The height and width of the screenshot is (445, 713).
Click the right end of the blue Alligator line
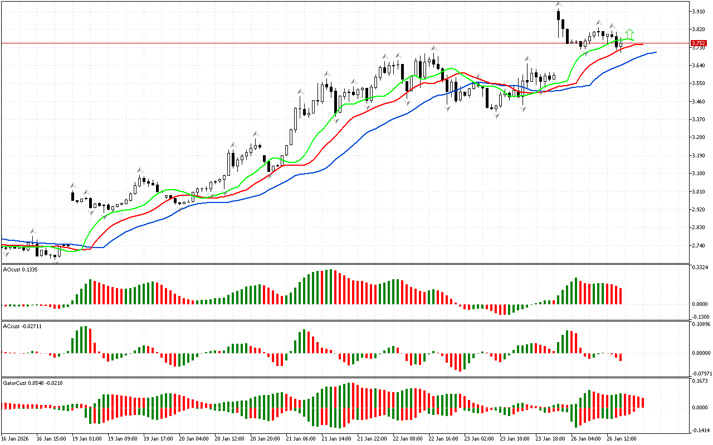coord(656,52)
